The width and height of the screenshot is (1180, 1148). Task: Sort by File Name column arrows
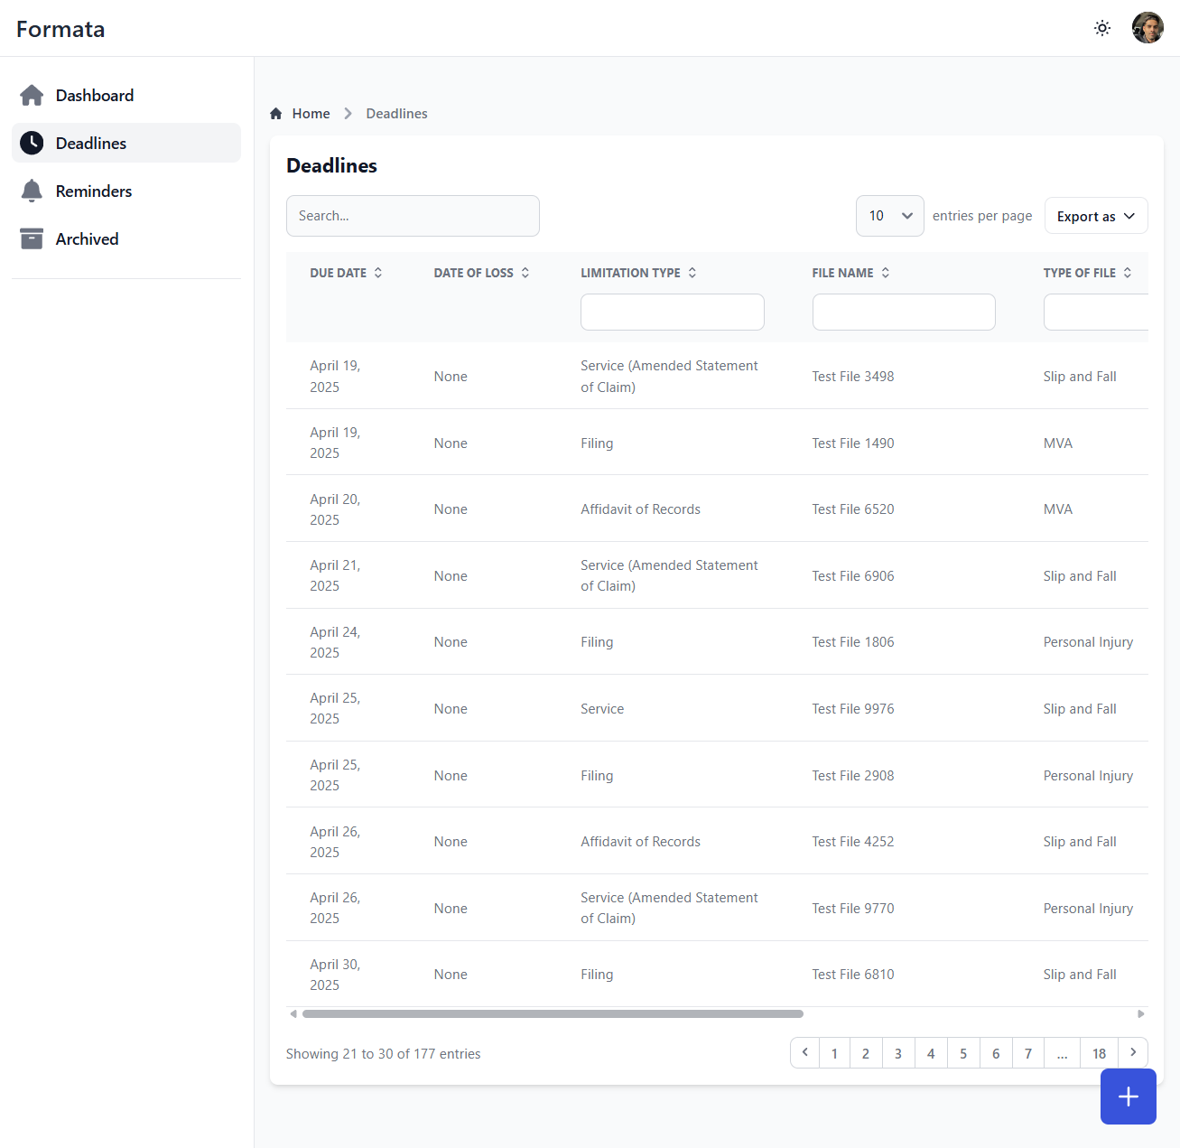[886, 273]
